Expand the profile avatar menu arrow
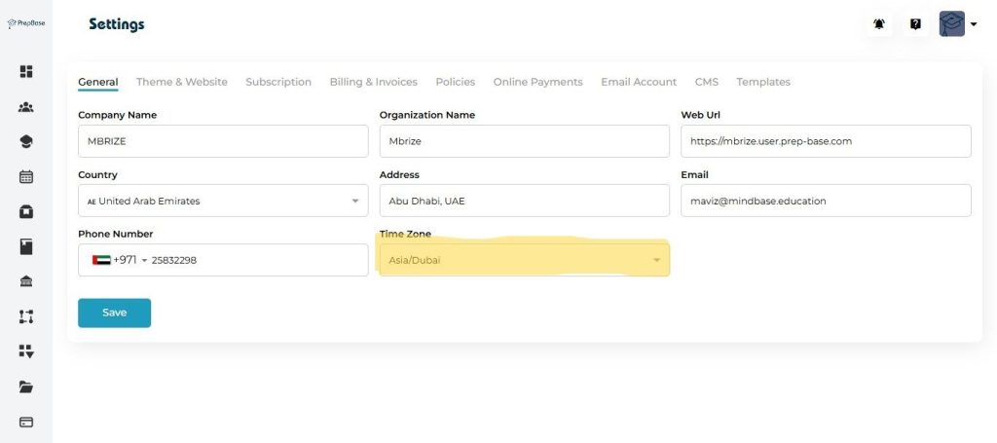 (973, 24)
